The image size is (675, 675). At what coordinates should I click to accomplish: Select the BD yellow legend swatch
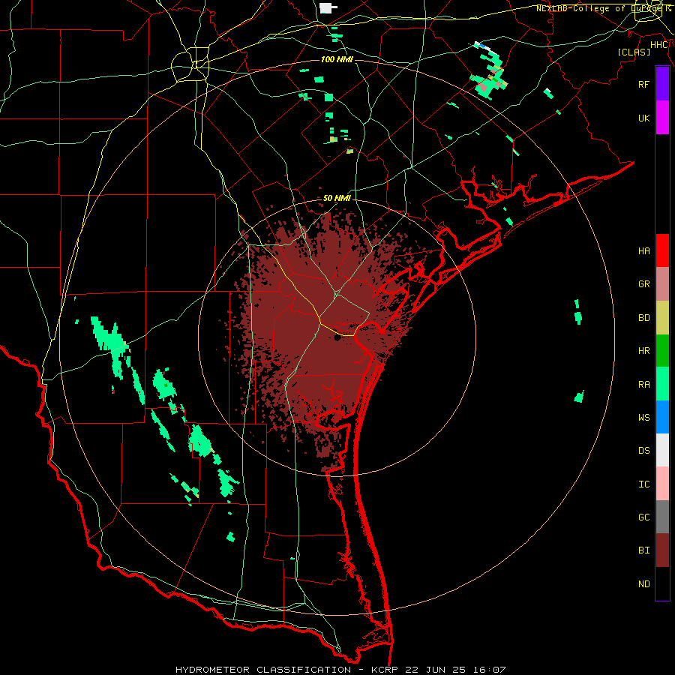662,318
